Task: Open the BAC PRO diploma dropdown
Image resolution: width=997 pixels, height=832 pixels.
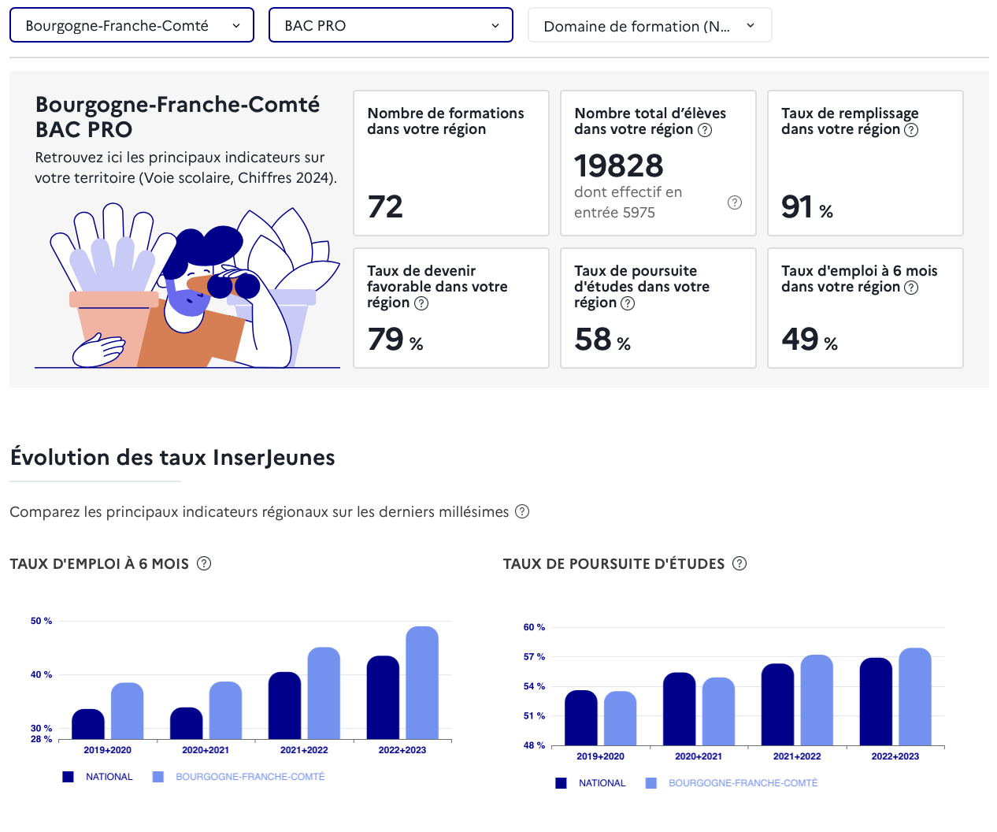Action: click(x=391, y=25)
